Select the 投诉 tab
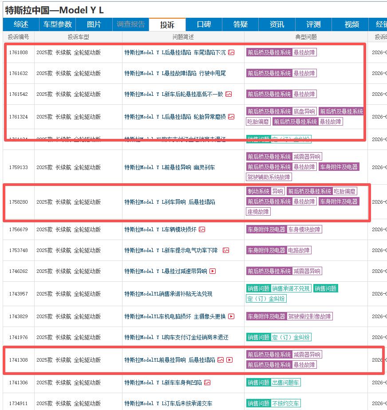 click(167, 24)
